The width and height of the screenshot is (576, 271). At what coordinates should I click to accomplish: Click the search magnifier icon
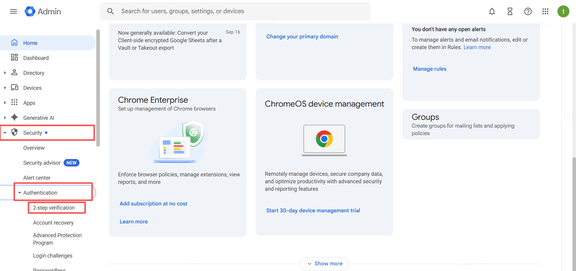point(110,11)
